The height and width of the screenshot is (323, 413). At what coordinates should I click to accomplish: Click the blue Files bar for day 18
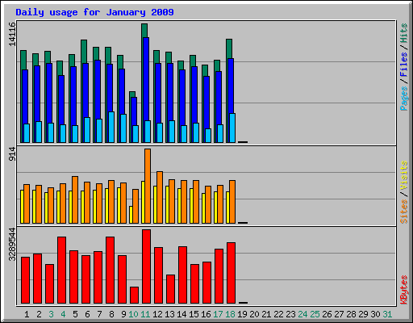tap(231, 86)
